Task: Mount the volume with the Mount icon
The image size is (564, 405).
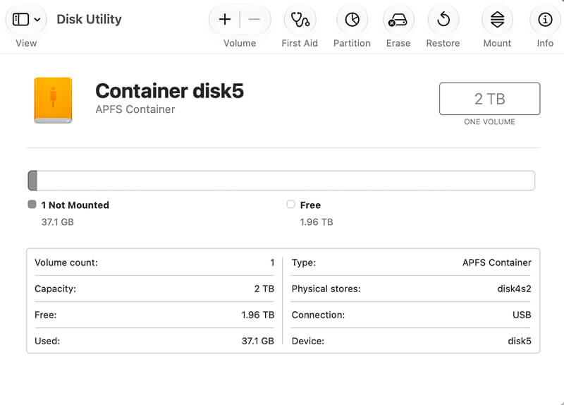Action: pyautogui.click(x=497, y=20)
